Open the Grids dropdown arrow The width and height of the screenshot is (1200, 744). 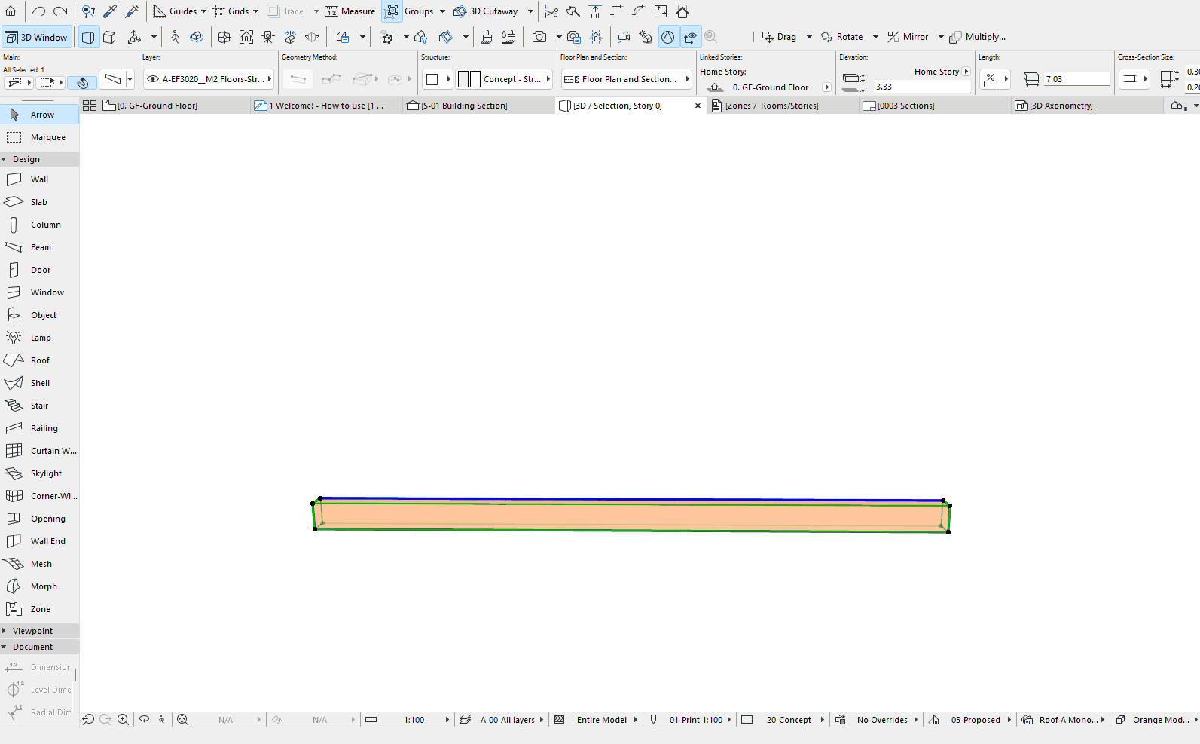click(255, 11)
